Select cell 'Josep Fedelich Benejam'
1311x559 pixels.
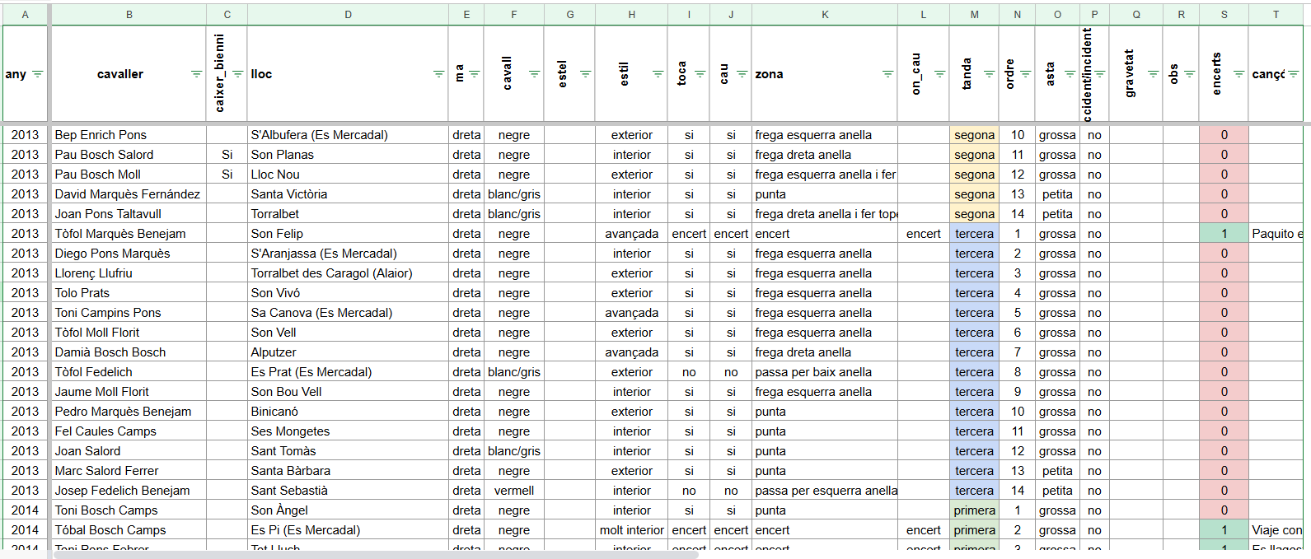pyautogui.click(x=129, y=491)
